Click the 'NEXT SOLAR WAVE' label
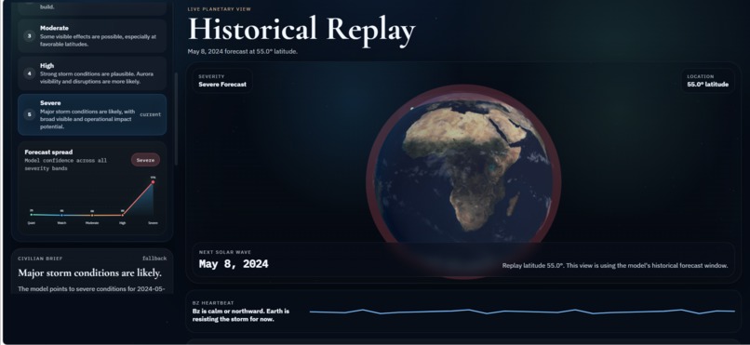This screenshot has height=345, width=750. click(x=225, y=252)
